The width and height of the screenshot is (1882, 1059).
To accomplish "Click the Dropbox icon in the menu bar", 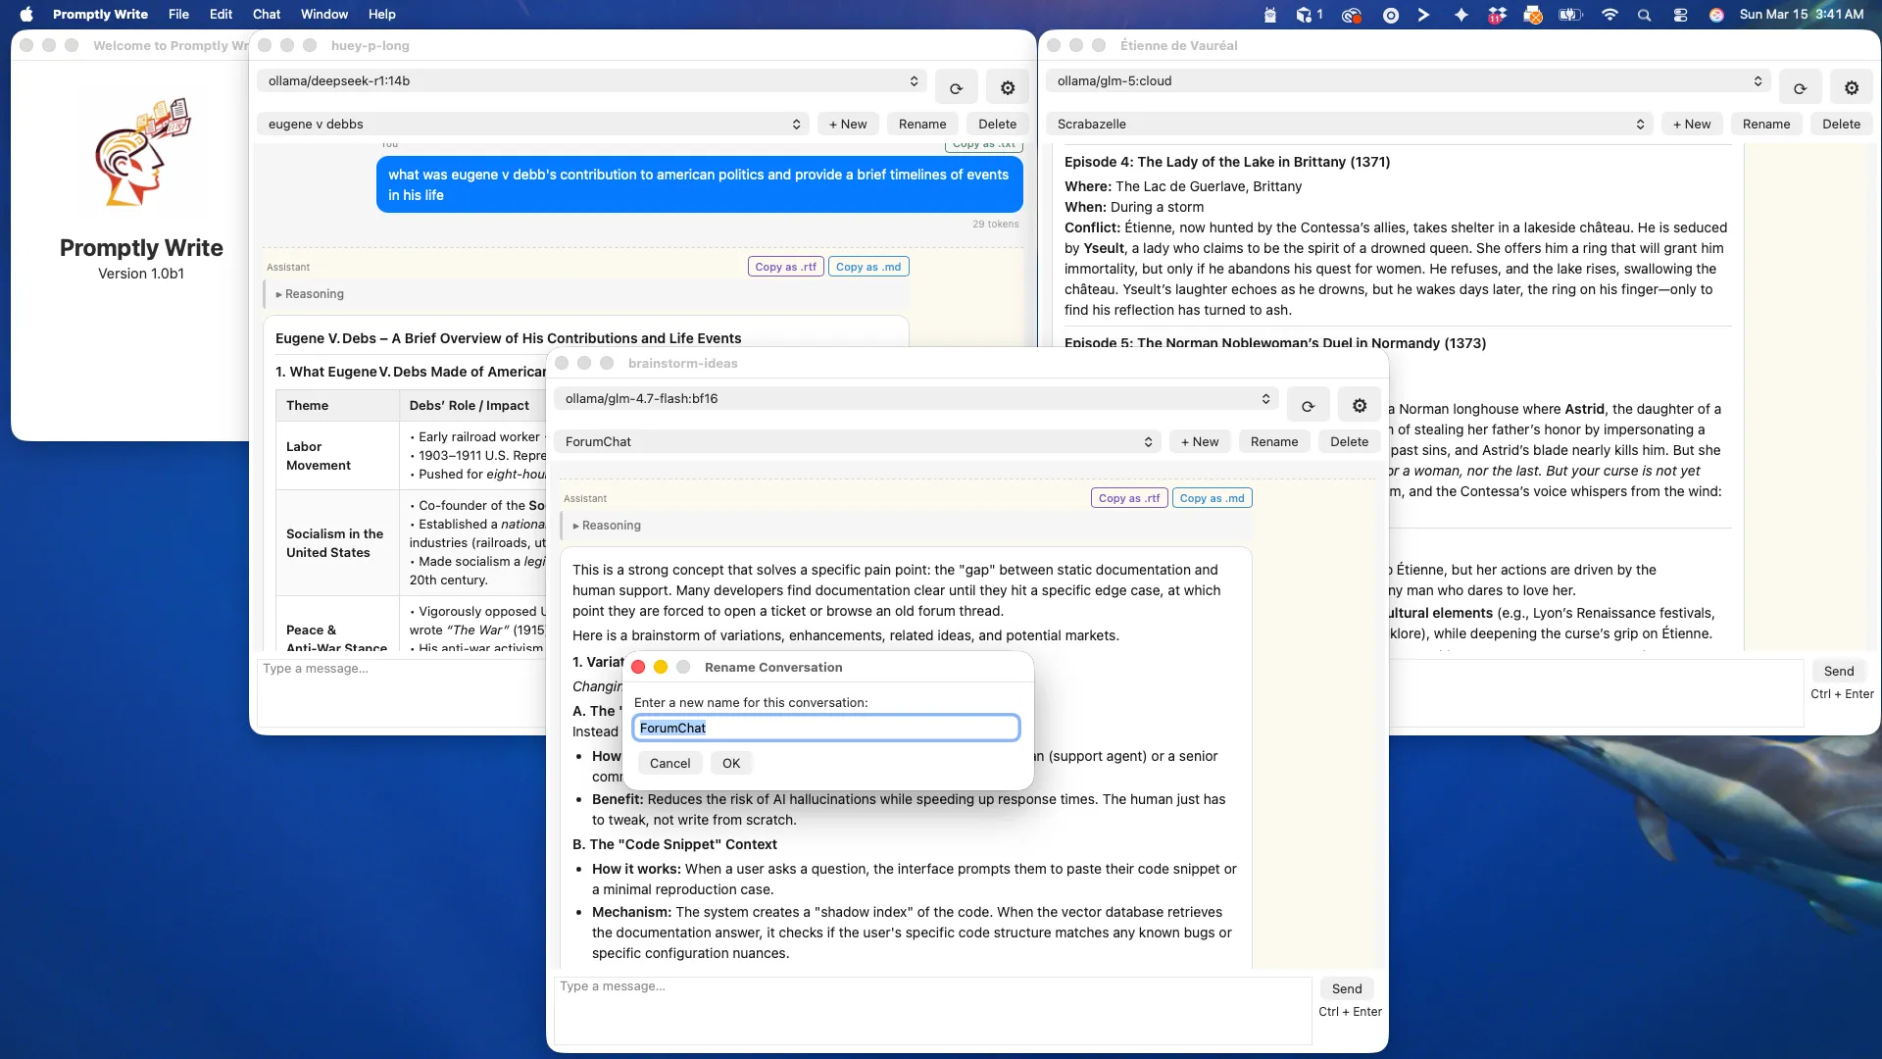I will [1497, 15].
